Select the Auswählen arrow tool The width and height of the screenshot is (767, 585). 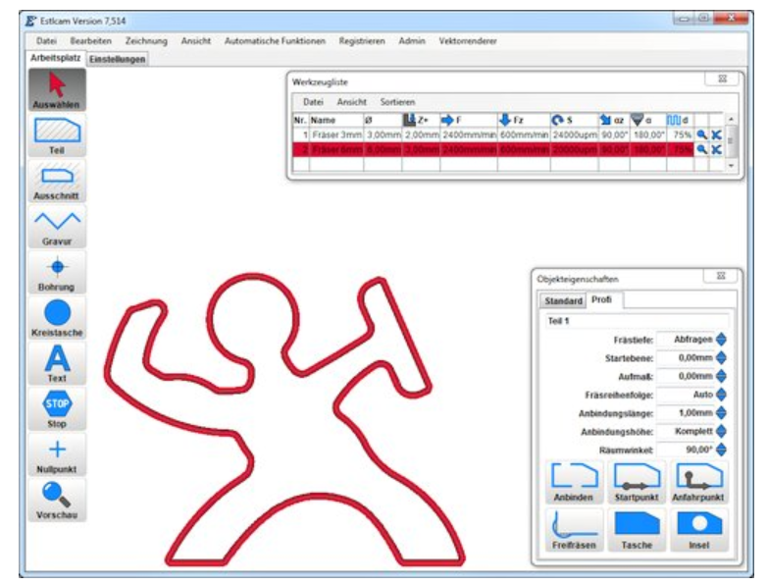pyautogui.click(x=57, y=89)
